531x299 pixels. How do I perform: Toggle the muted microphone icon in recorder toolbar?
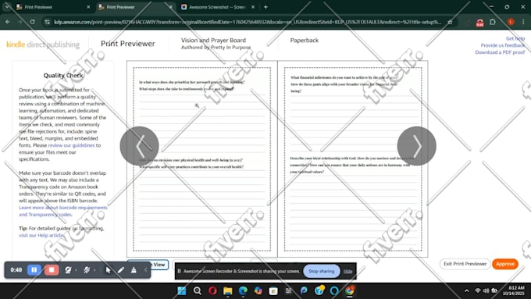87,270
